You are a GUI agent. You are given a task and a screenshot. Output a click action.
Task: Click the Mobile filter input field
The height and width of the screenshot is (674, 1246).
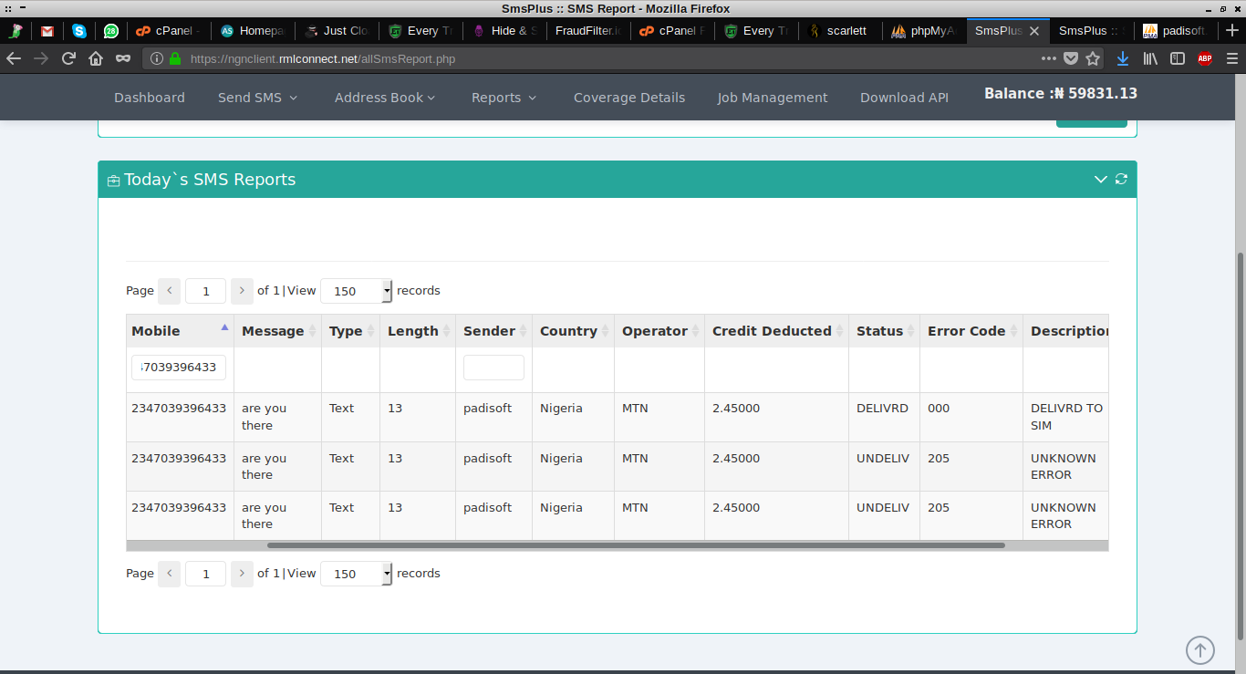click(x=179, y=368)
